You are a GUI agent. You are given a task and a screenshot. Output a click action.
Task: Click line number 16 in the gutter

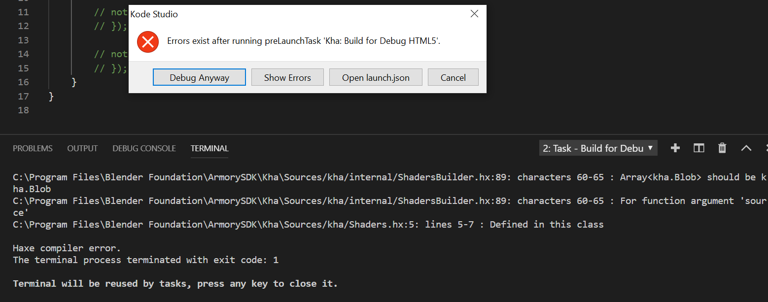[x=23, y=82]
